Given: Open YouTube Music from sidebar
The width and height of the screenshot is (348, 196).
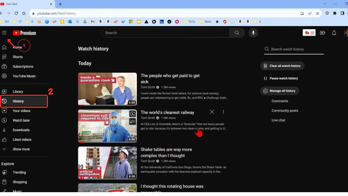Looking at the screenshot, I should tap(24, 76).
